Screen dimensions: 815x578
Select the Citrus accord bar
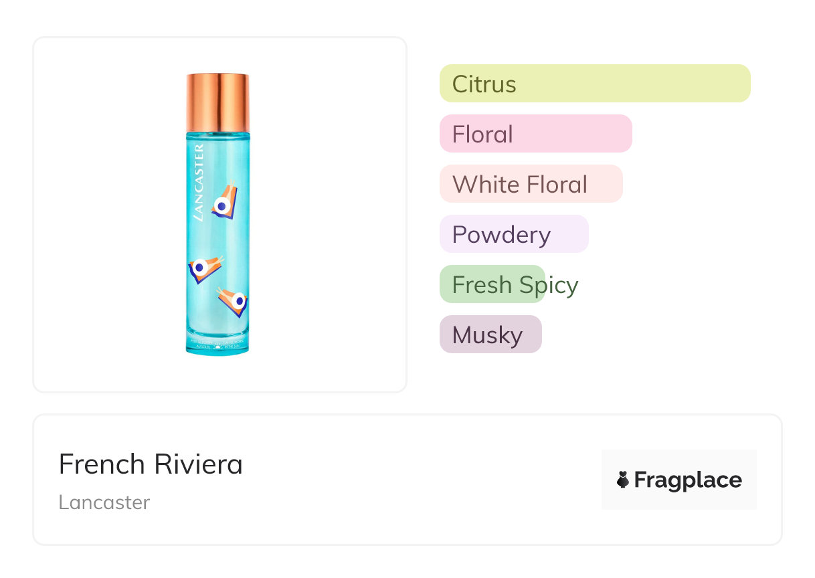(595, 84)
